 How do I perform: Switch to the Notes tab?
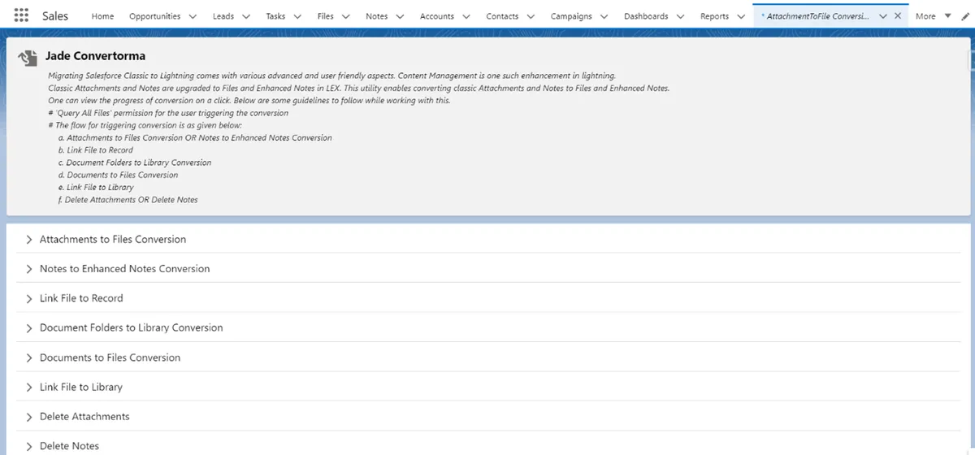(x=377, y=16)
